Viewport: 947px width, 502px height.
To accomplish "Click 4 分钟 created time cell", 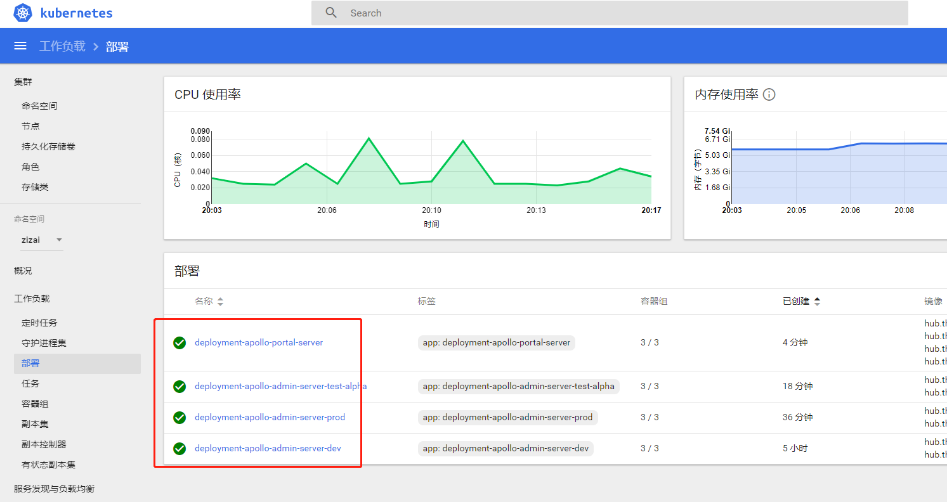I will point(795,342).
